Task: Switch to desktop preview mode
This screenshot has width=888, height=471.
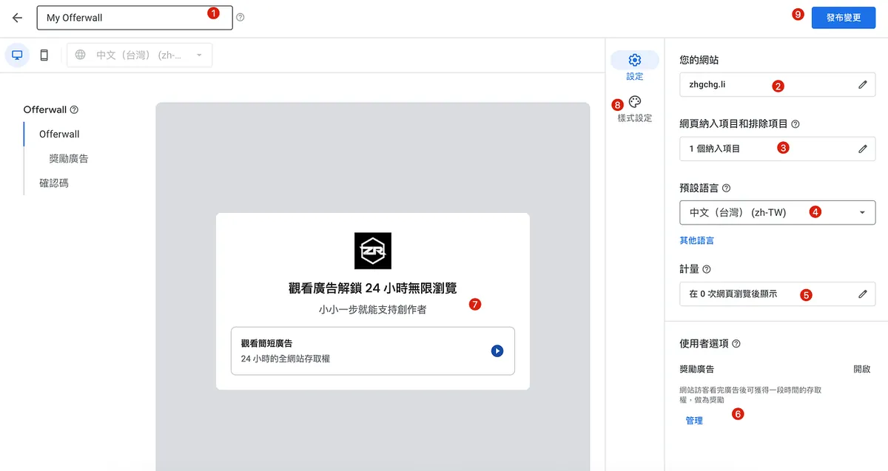Action: click(x=17, y=55)
